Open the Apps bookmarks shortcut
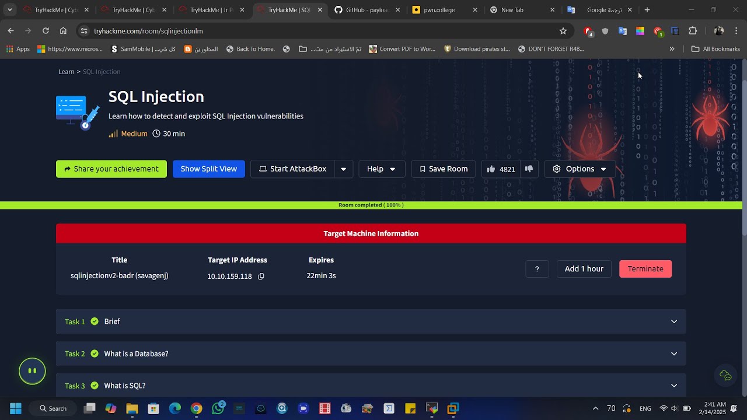 [x=18, y=49]
